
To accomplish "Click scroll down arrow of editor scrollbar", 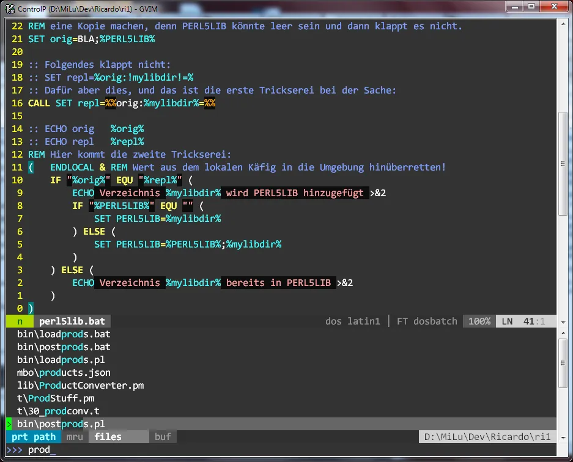I will tap(563, 322).
